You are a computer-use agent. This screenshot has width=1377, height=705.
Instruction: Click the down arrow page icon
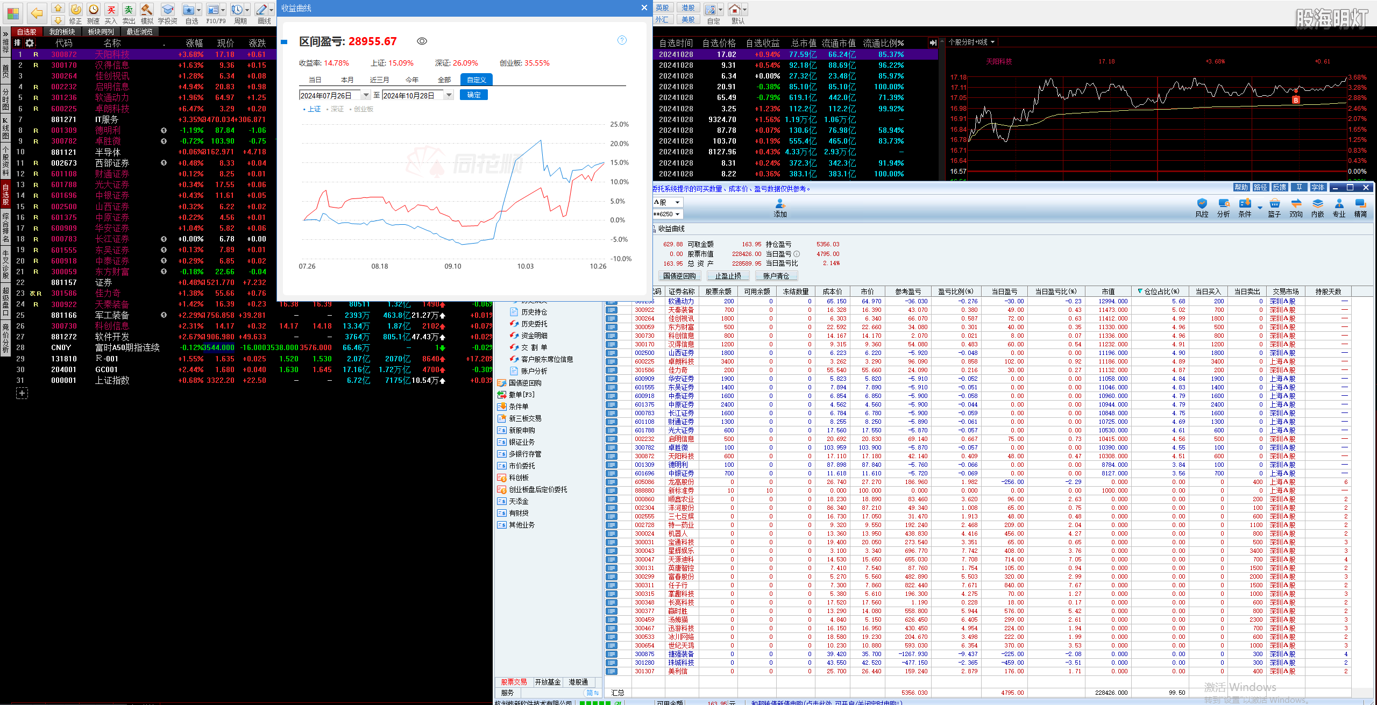click(x=58, y=20)
